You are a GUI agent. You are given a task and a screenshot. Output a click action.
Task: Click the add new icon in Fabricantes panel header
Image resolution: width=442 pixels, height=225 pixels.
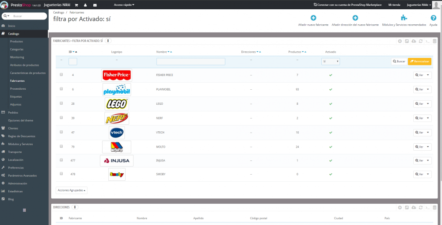400,41
